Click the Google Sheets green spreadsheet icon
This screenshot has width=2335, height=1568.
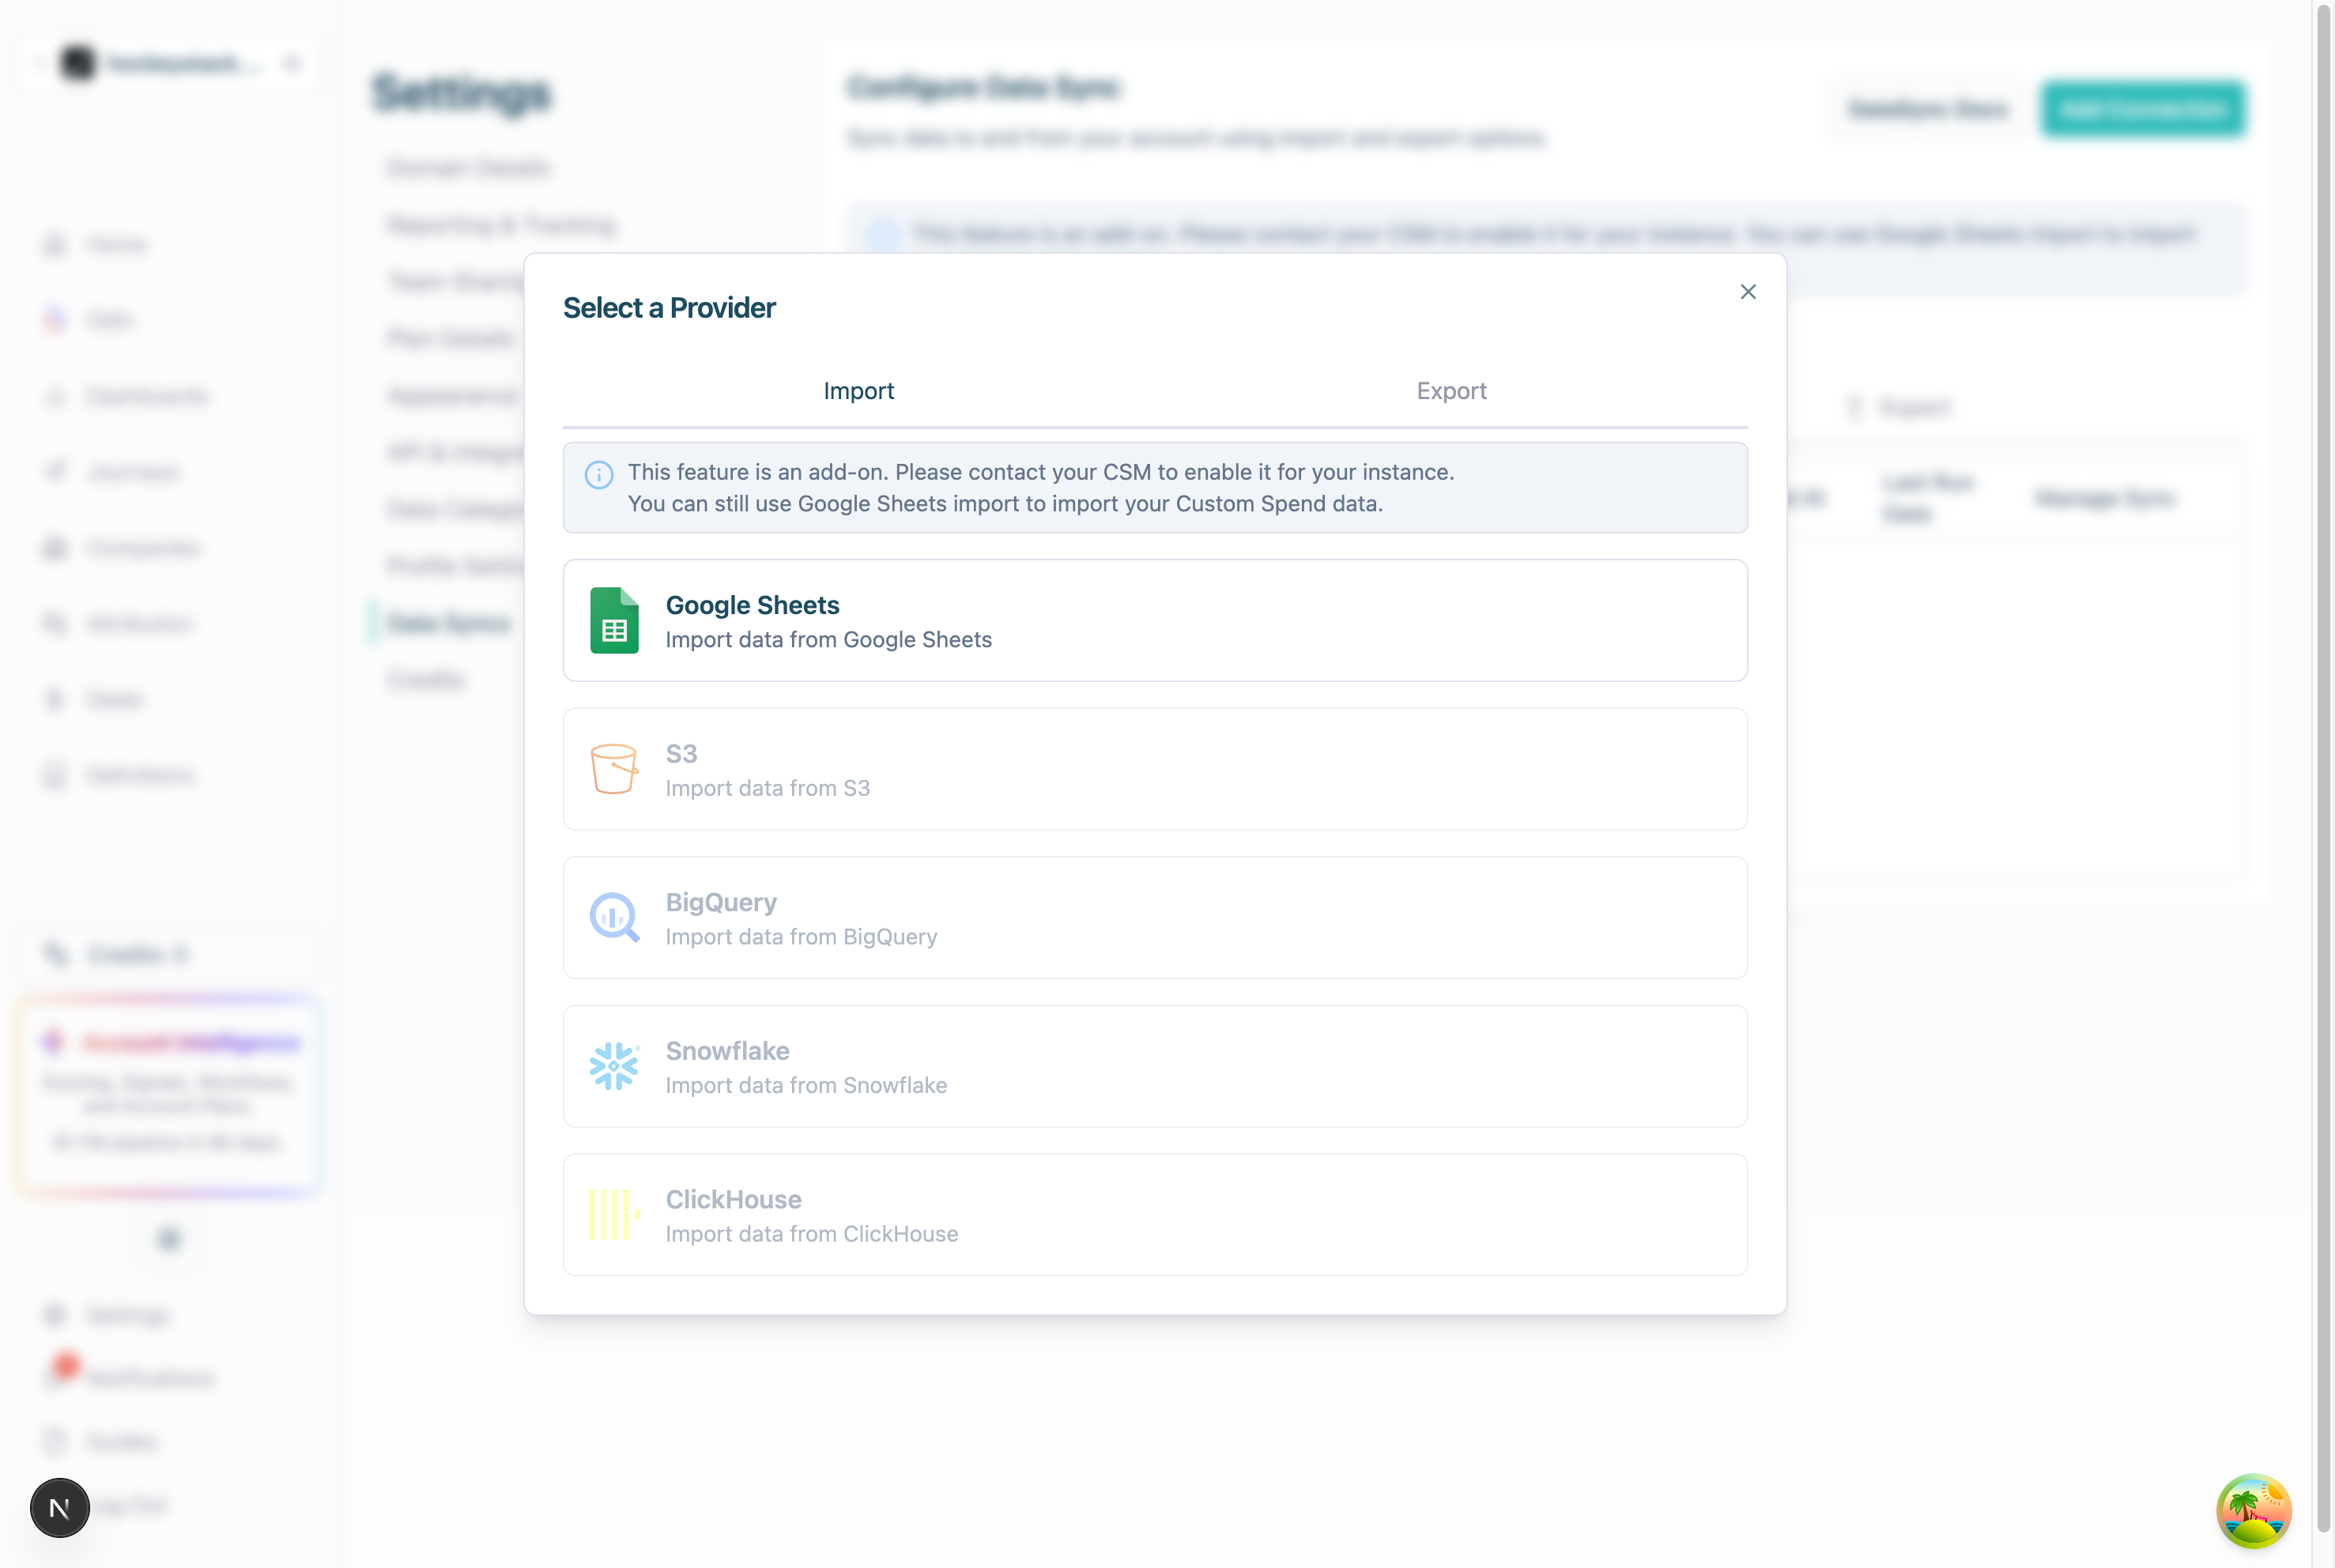(614, 621)
